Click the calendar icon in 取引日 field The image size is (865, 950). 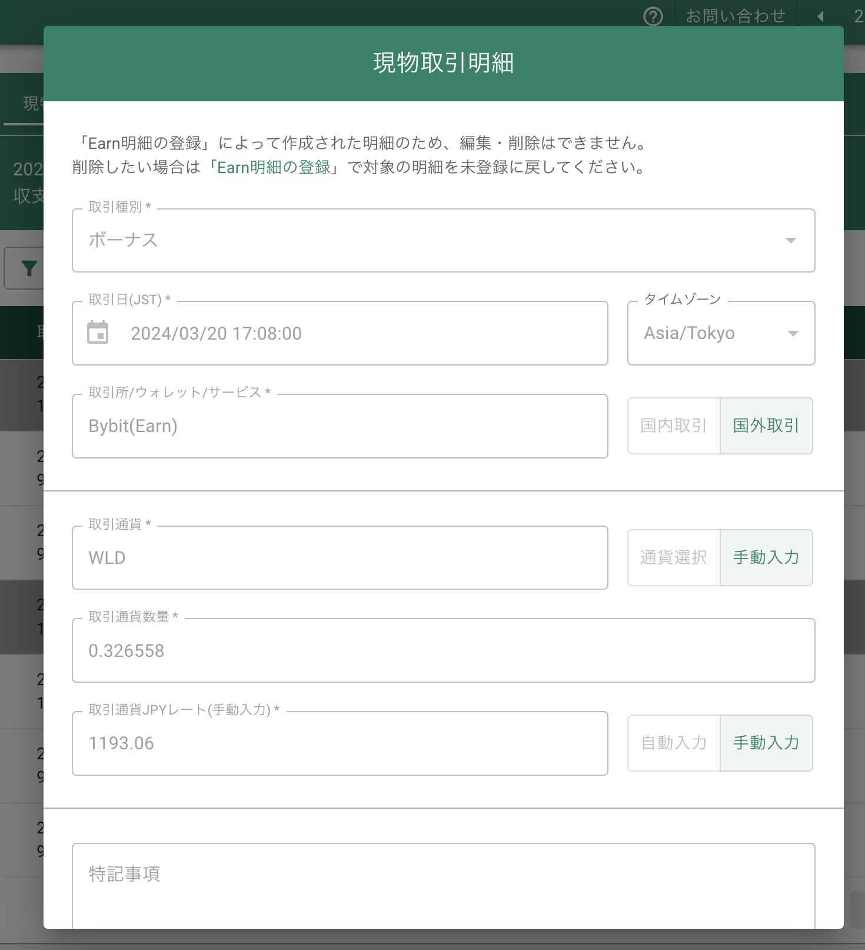(x=98, y=333)
